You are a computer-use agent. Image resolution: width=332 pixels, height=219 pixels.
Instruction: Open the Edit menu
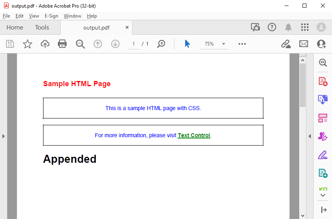20,16
